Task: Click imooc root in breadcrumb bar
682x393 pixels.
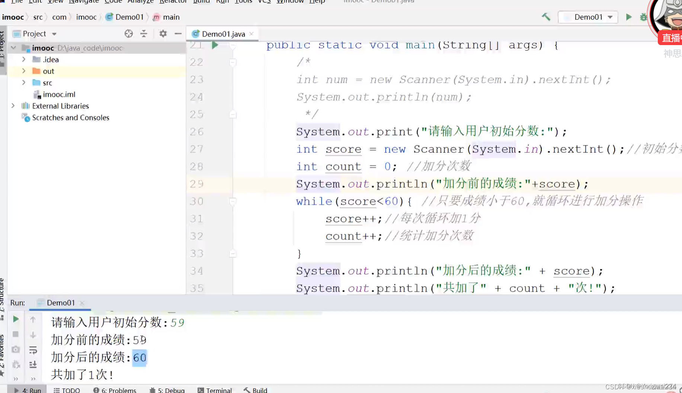Action: (x=13, y=17)
